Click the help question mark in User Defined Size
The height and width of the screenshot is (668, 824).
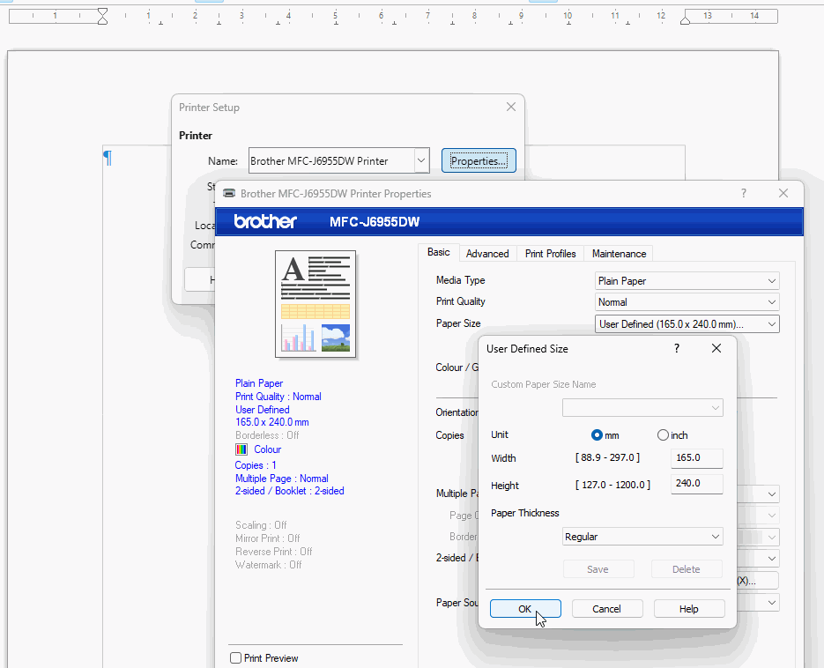677,348
